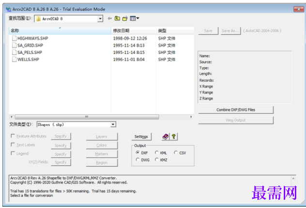Screen dimensions: 306x208
Task: Click the Save As... button
Action: click(230, 31)
